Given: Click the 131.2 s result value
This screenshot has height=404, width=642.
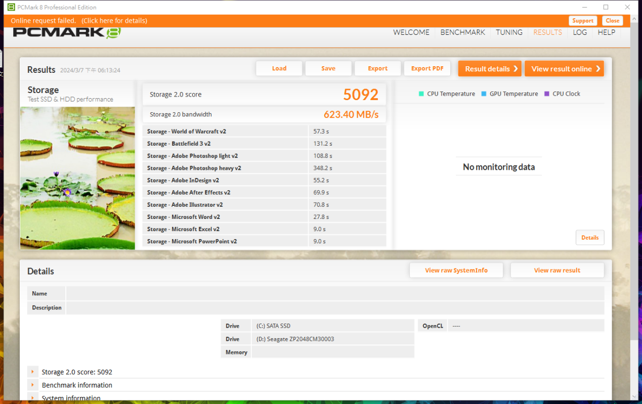Looking at the screenshot, I should click(323, 144).
